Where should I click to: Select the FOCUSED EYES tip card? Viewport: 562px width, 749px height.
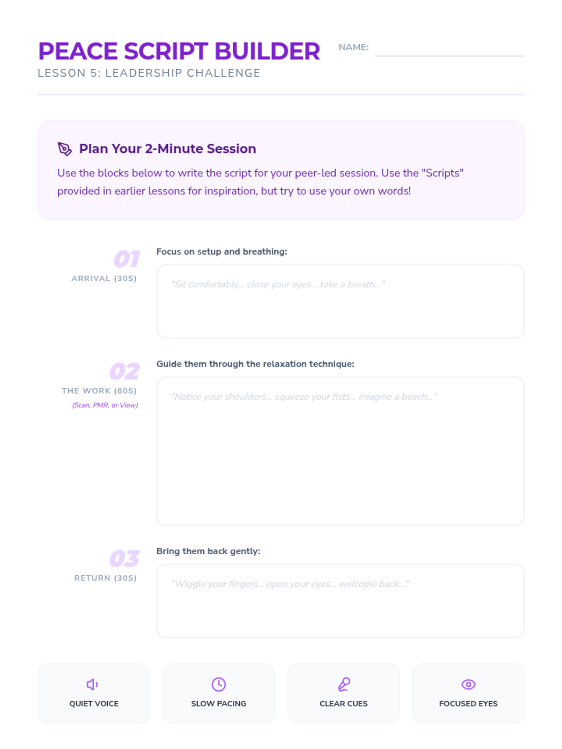point(468,693)
